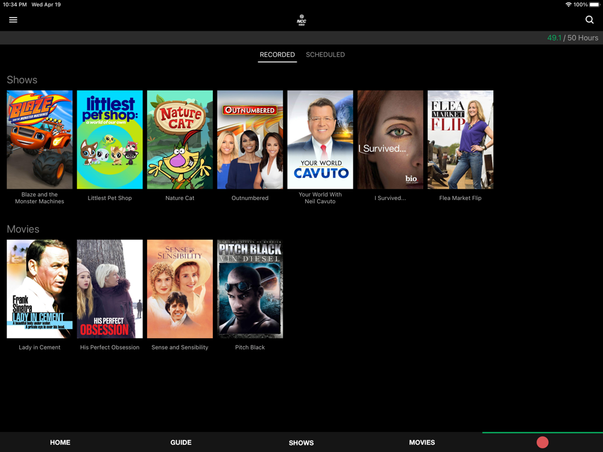This screenshot has width=603, height=452.
Task: Tap the 'His Perfect Obsession' caption
Action: click(x=110, y=347)
